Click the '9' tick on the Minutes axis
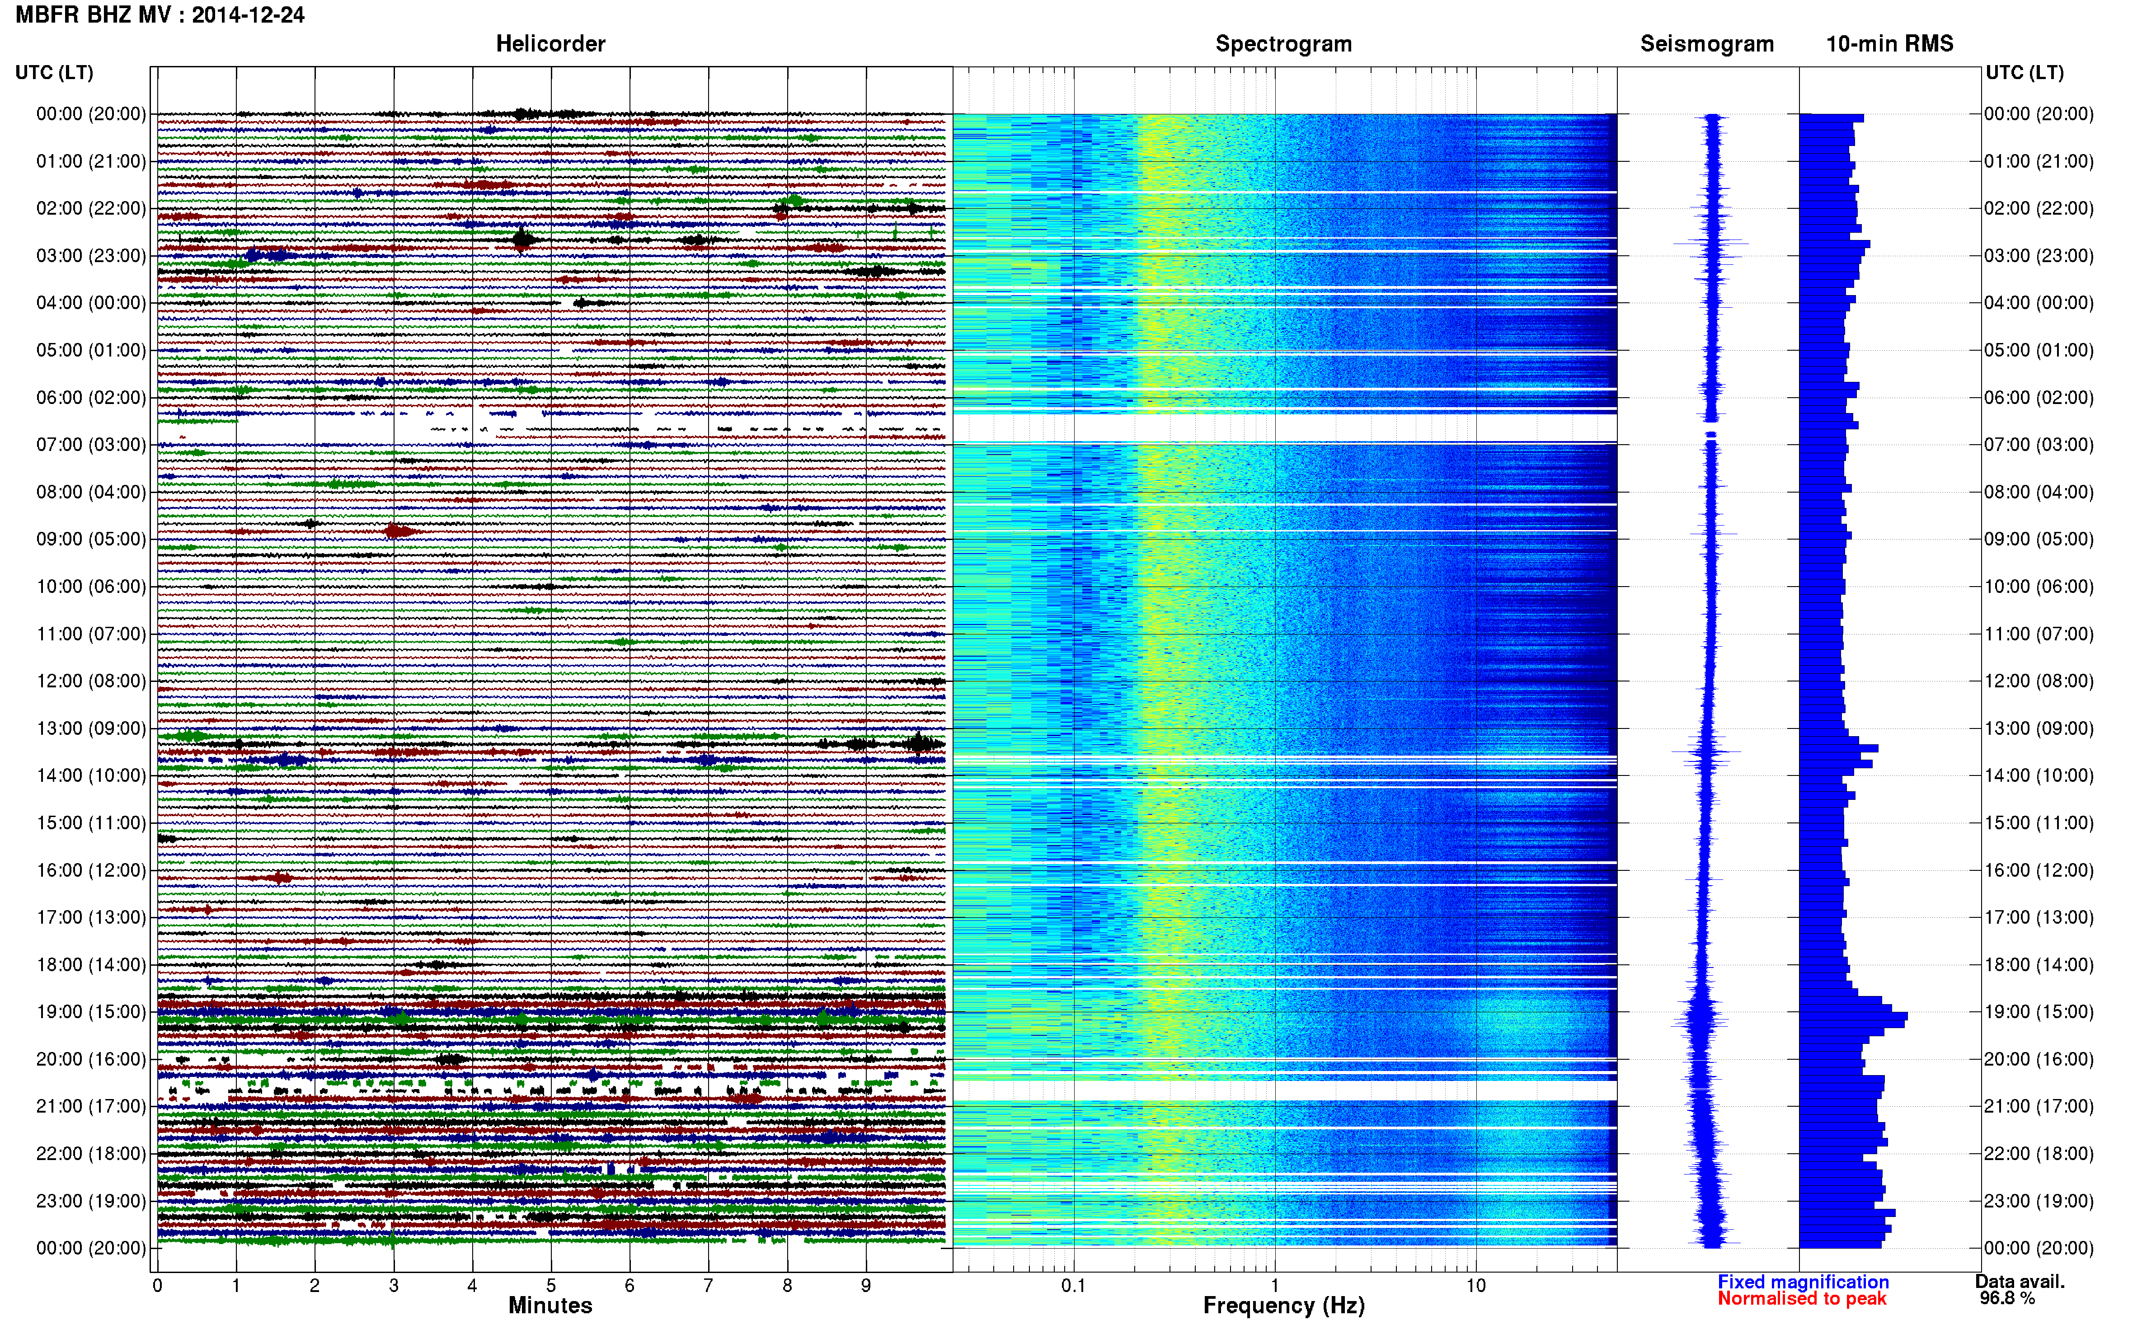 pos(866,1286)
